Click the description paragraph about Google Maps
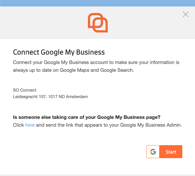 tap(96, 66)
